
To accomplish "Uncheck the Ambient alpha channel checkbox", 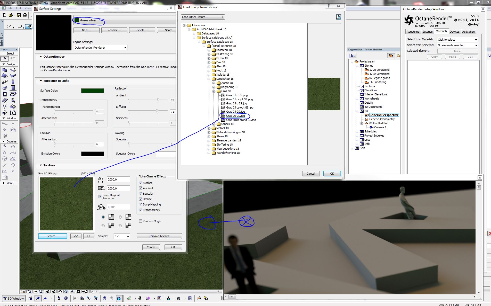I will click(141, 188).
